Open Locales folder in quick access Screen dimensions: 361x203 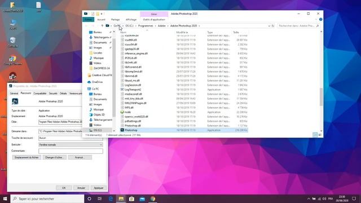point(98,53)
